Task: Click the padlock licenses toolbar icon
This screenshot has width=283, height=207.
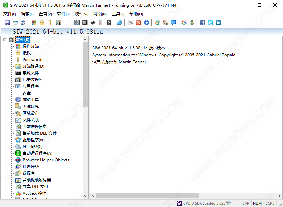Action: pyautogui.click(x=42, y=23)
